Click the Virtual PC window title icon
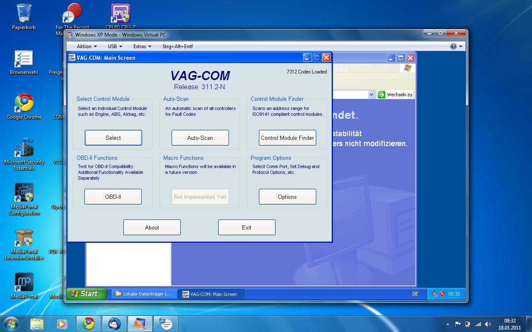The height and width of the screenshot is (332, 532). point(69,34)
